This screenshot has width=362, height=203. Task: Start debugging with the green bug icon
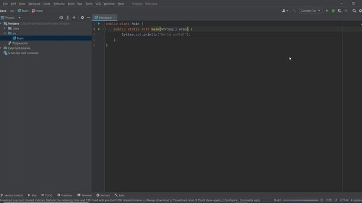click(x=333, y=11)
